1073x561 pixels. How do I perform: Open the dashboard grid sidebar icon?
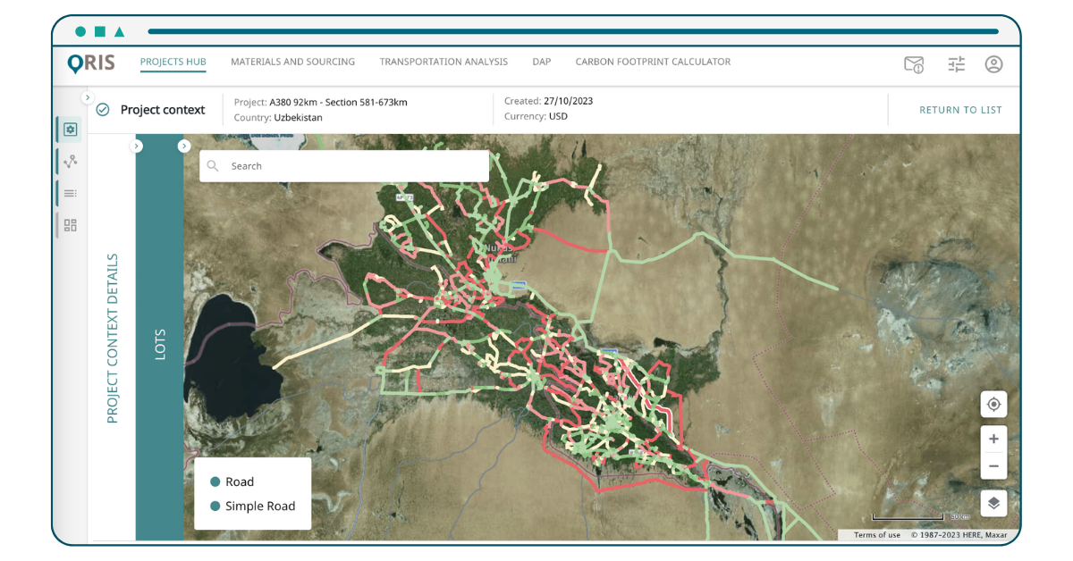click(x=71, y=225)
